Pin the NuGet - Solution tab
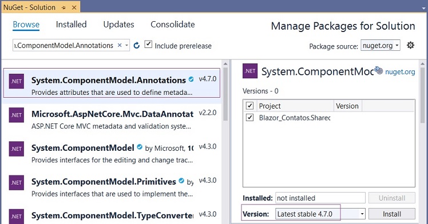428x224 pixels. coord(64,7)
